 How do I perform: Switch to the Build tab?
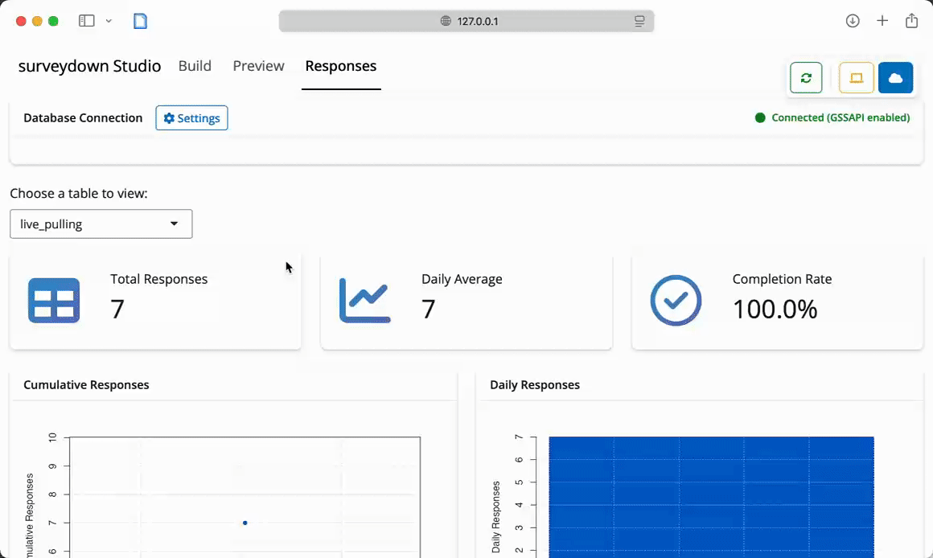pos(195,66)
